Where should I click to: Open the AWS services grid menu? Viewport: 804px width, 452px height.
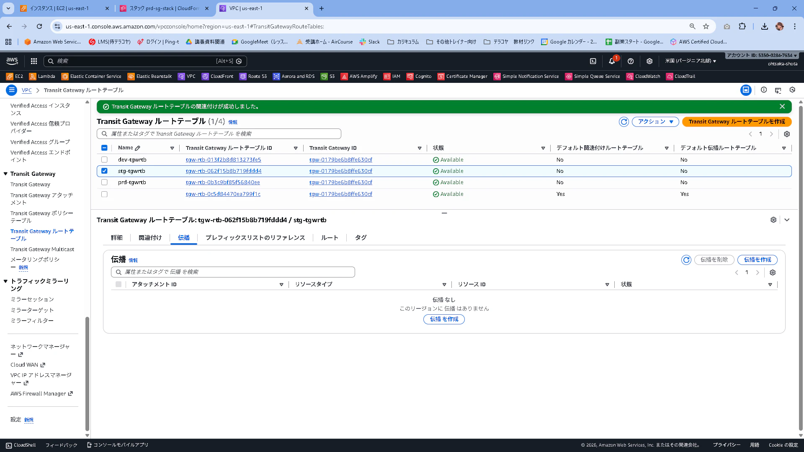tap(34, 61)
